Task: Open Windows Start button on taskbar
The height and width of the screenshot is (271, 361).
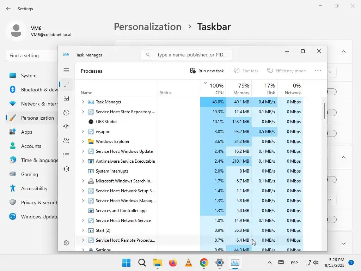Action: point(127,263)
